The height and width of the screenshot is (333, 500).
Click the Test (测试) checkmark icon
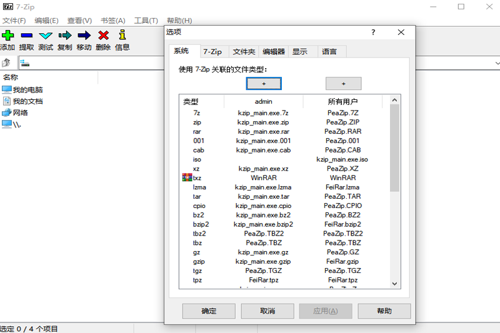pyautogui.click(x=46, y=36)
